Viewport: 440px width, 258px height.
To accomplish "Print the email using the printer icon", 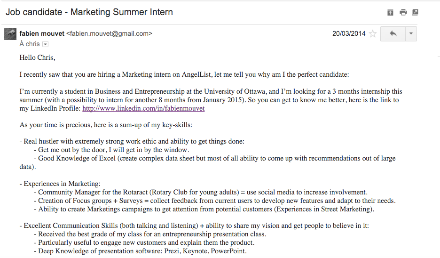I will (403, 12).
